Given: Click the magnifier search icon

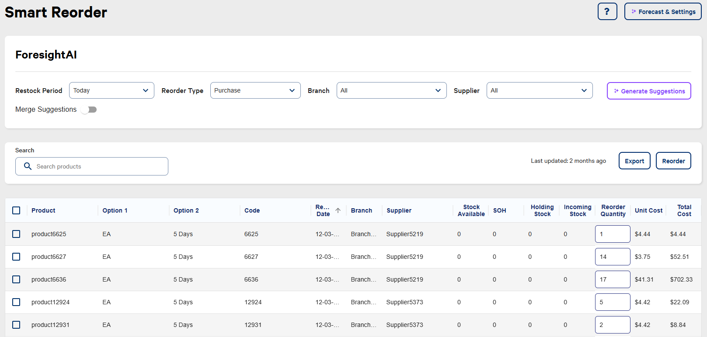Looking at the screenshot, I should (x=28, y=166).
